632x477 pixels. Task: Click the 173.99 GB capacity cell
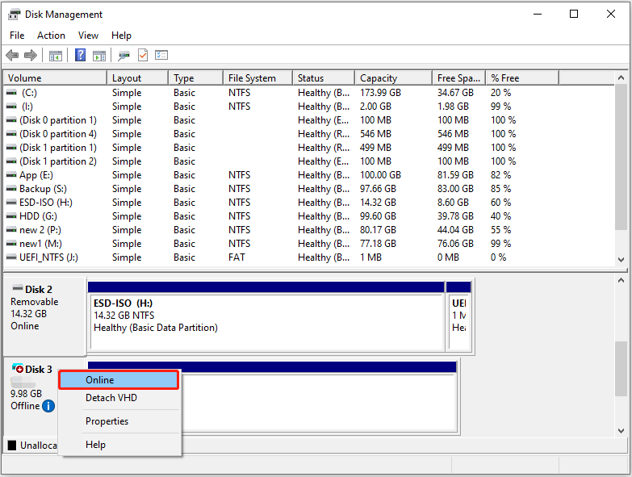380,93
